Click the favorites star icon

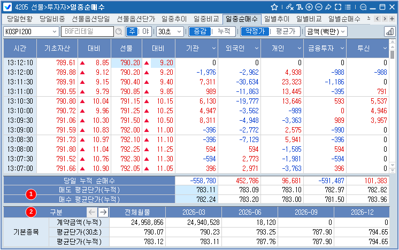coord(274,7)
